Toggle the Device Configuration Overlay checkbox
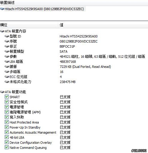 point(7,142)
